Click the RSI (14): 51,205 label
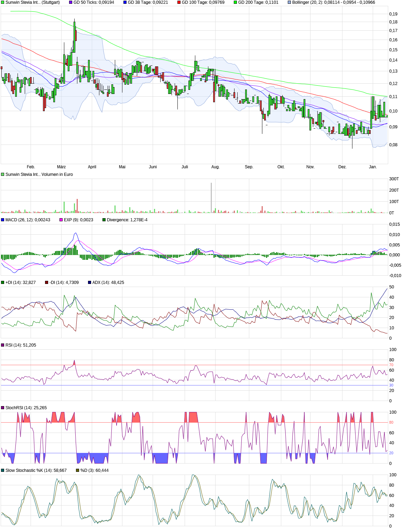Screen dimensions: 404x530 21,345
